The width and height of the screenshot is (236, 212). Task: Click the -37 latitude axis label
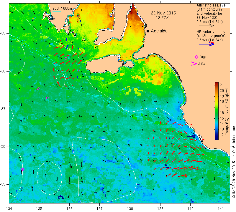point(3,109)
